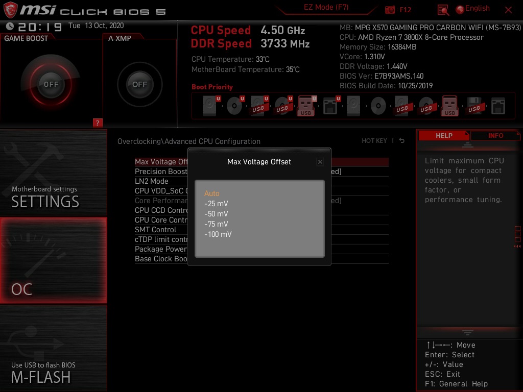Choose -50 mV voltage offset
The image size is (523, 392).
tap(216, 214)
